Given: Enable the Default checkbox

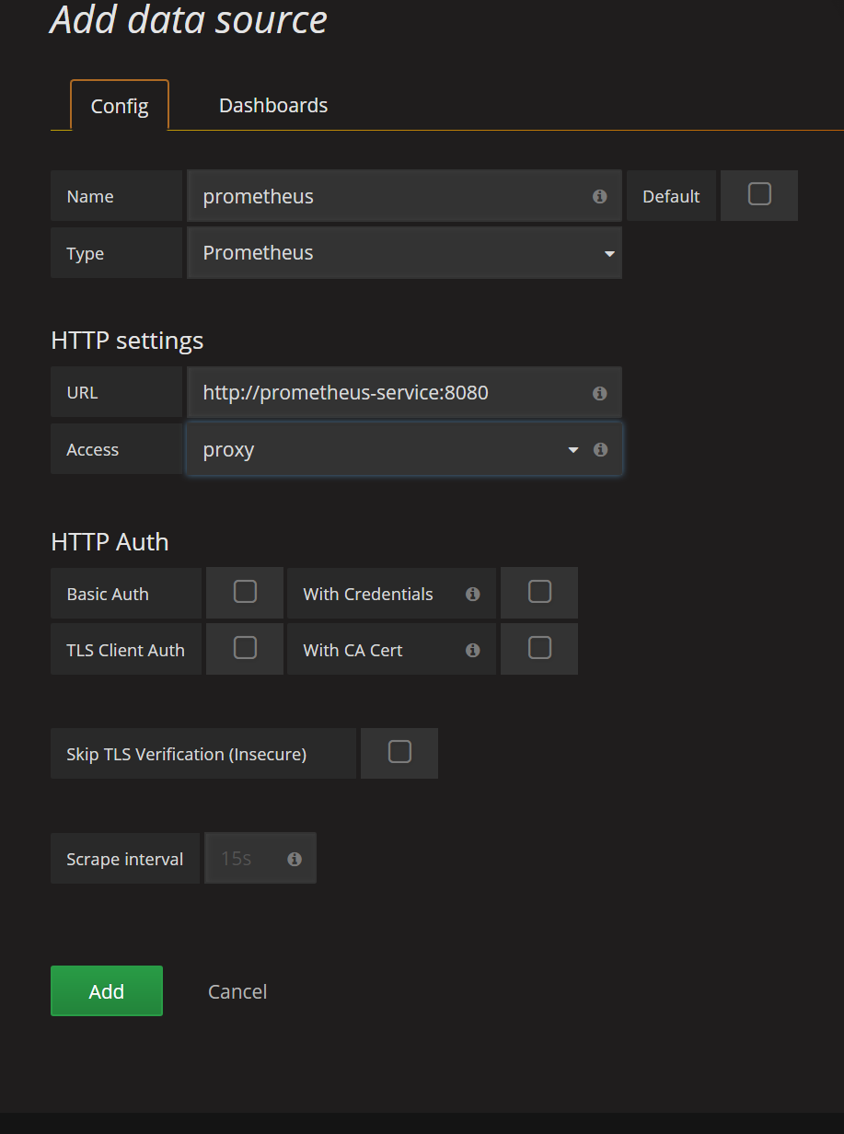Looking at the screenshot, I should (x=759, y=194).
